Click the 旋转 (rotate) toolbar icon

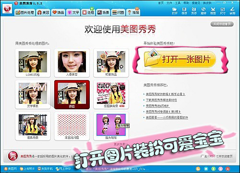(x=204, y=11)
